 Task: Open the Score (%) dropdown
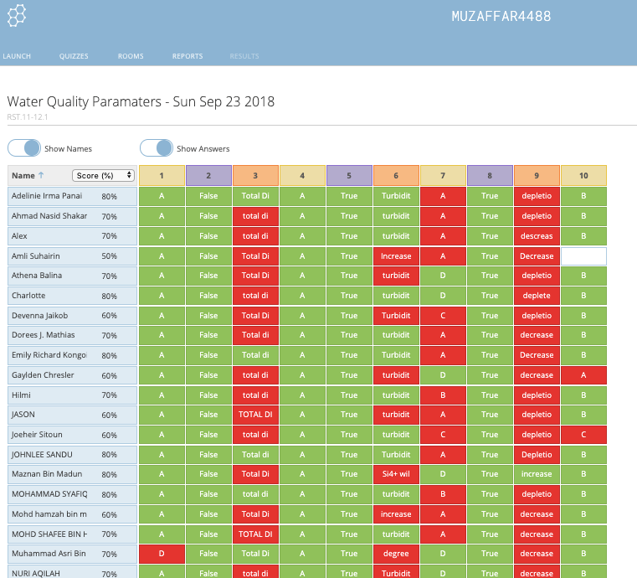point(103,176)
